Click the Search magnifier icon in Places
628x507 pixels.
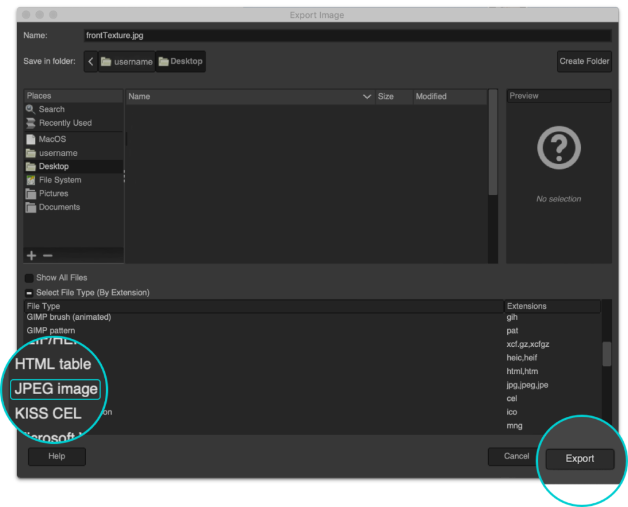pyautogui.click(x=30, y=109)
